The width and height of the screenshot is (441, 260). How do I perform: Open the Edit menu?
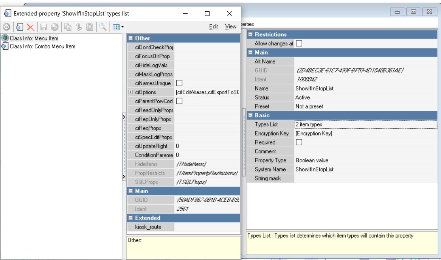click(x=213, y=26)
